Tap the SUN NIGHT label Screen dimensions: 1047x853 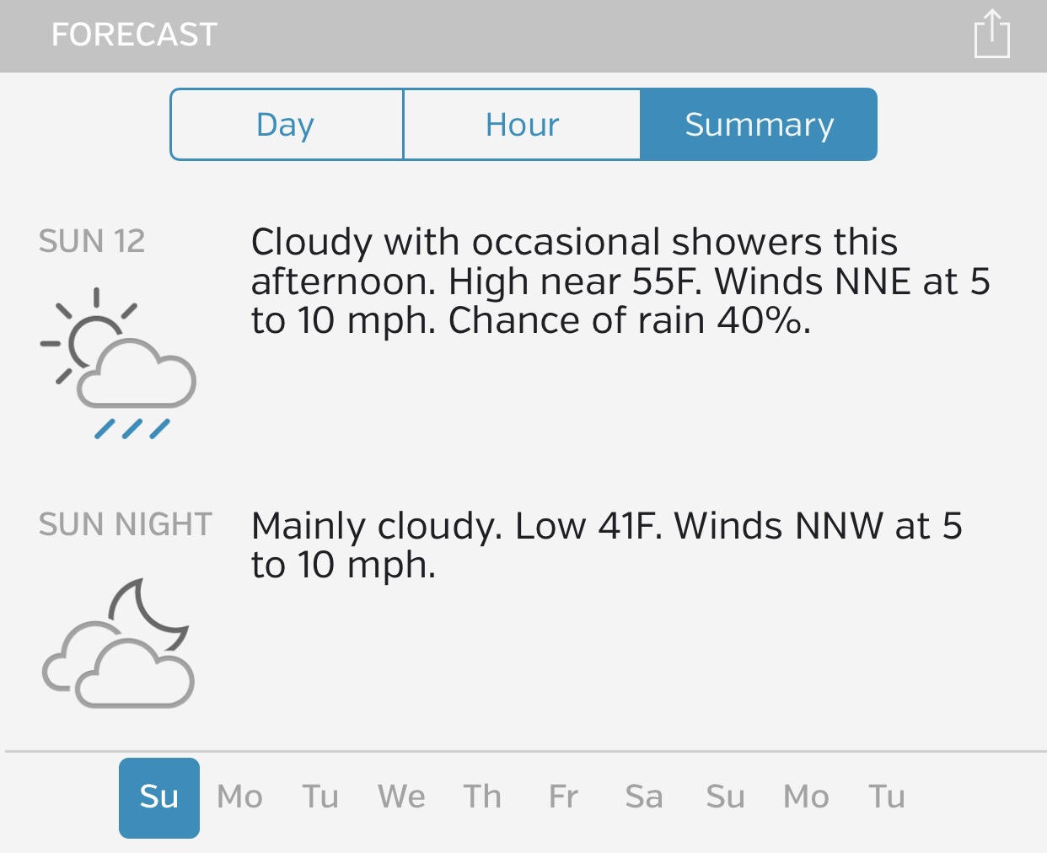[126, 525]
